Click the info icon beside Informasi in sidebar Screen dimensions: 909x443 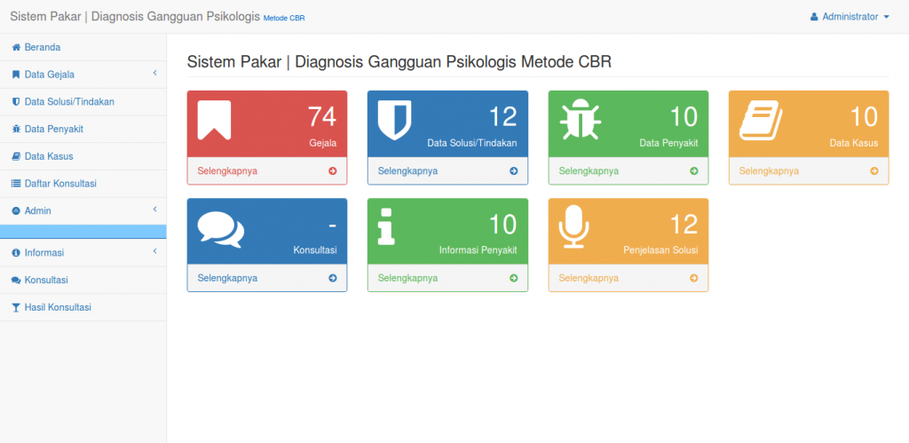tap(16, 253)
